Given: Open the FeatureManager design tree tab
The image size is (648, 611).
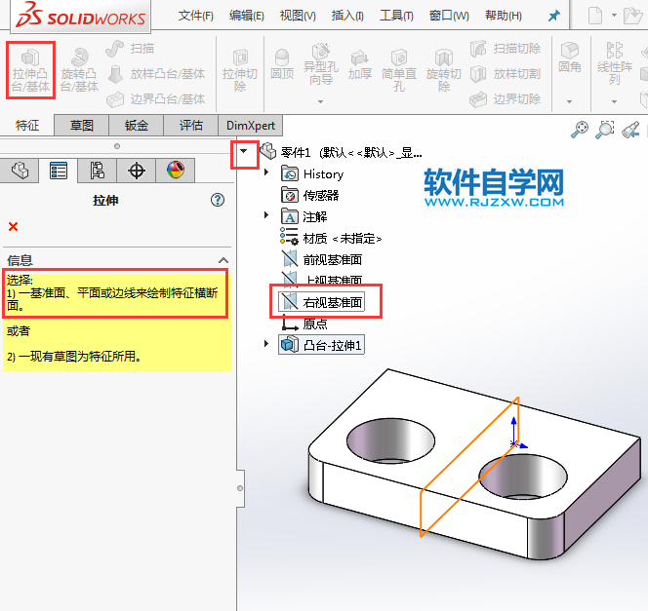Looking at the screenshot, I should pyautogui.click(x=20, y=171).
